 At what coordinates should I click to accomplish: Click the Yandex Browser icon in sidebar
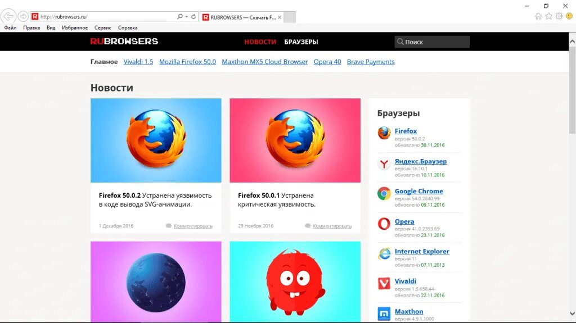click(x=384, y=163)
